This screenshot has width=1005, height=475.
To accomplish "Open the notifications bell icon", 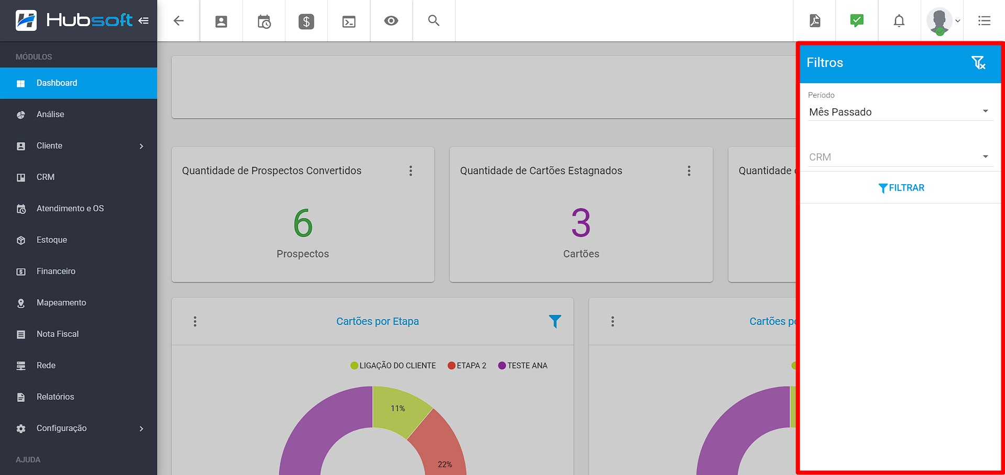I will 899,20.
